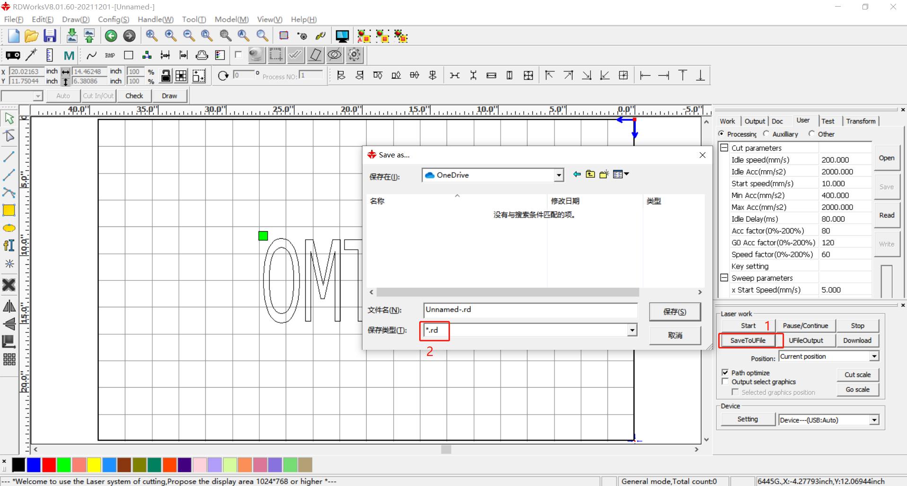
Task: Toggle Selected graphics position checkbox
Action: click(735, 392)
